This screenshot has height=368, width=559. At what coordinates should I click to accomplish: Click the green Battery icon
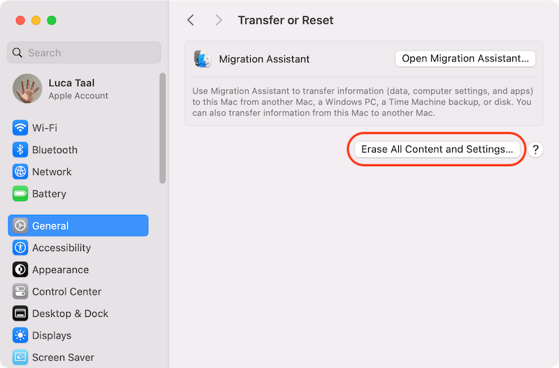tap(20, 194)
